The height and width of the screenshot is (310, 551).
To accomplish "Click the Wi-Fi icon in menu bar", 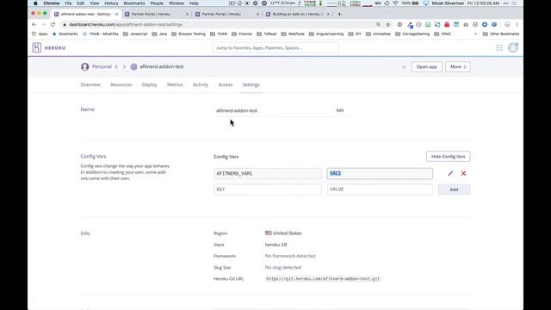I will point(395,3).
